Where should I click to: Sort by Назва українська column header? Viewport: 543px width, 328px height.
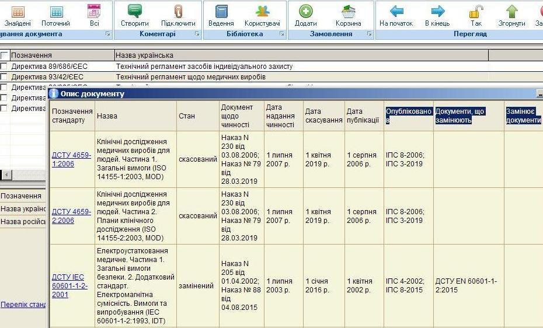click(x=301, y=55)
